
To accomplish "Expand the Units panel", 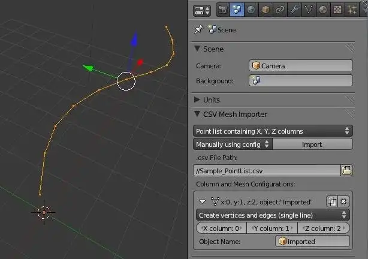I will [x=197, y=100].
